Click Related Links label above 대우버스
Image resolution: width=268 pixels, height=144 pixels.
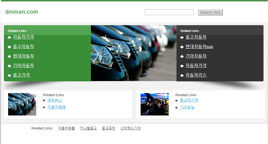click(x=54, y=95)
